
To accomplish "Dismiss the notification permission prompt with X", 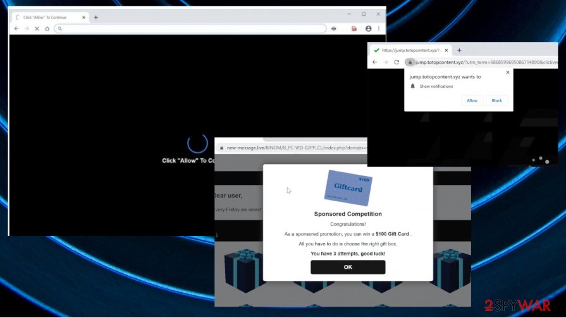I will point(508,73).
